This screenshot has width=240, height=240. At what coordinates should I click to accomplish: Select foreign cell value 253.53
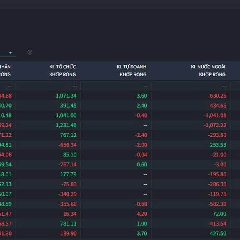pos(218,145)
